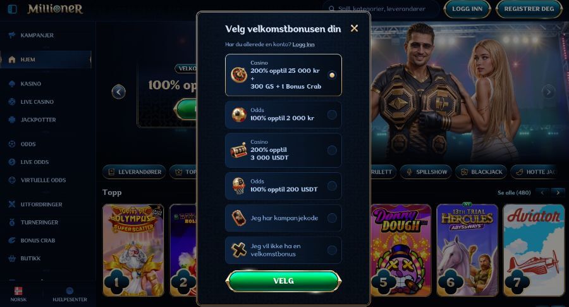Advance to next banner slide arrow
Viewport: 569px width, 307px height.
pos(548,92)
